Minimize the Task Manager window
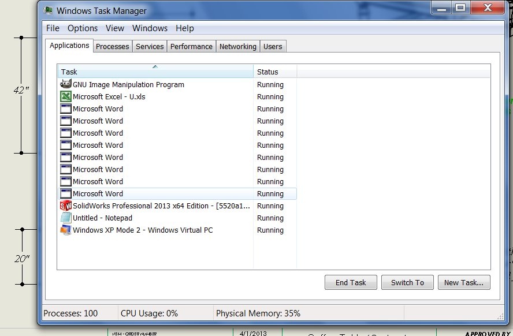The image size is (513, 336). coord(442,8)
